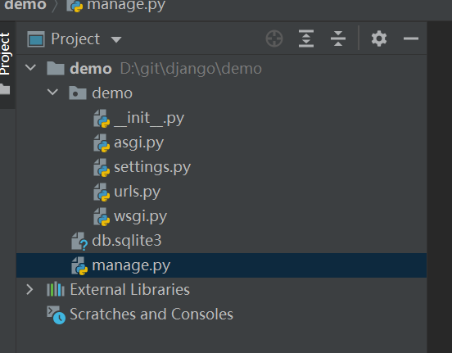
Task: Click the Python icon next to urls.py
Action: 102,192
